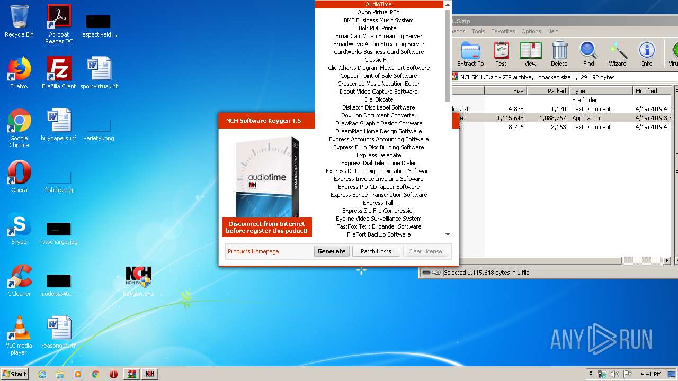The width and height of the screenshot is (678, 381).
Task: Select the File folder row in WinRAR
Action: click(561, 100)
